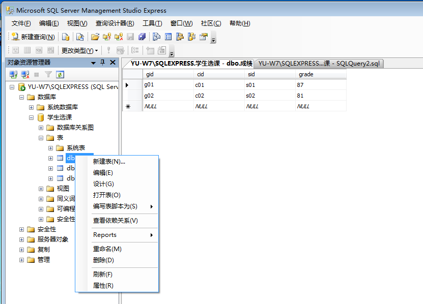Image resolution: width=423 pixels, height=304 pixels.
Task: Choose 查看依赖关系(V) from the context menu
Action: click(x=117, y=221)
